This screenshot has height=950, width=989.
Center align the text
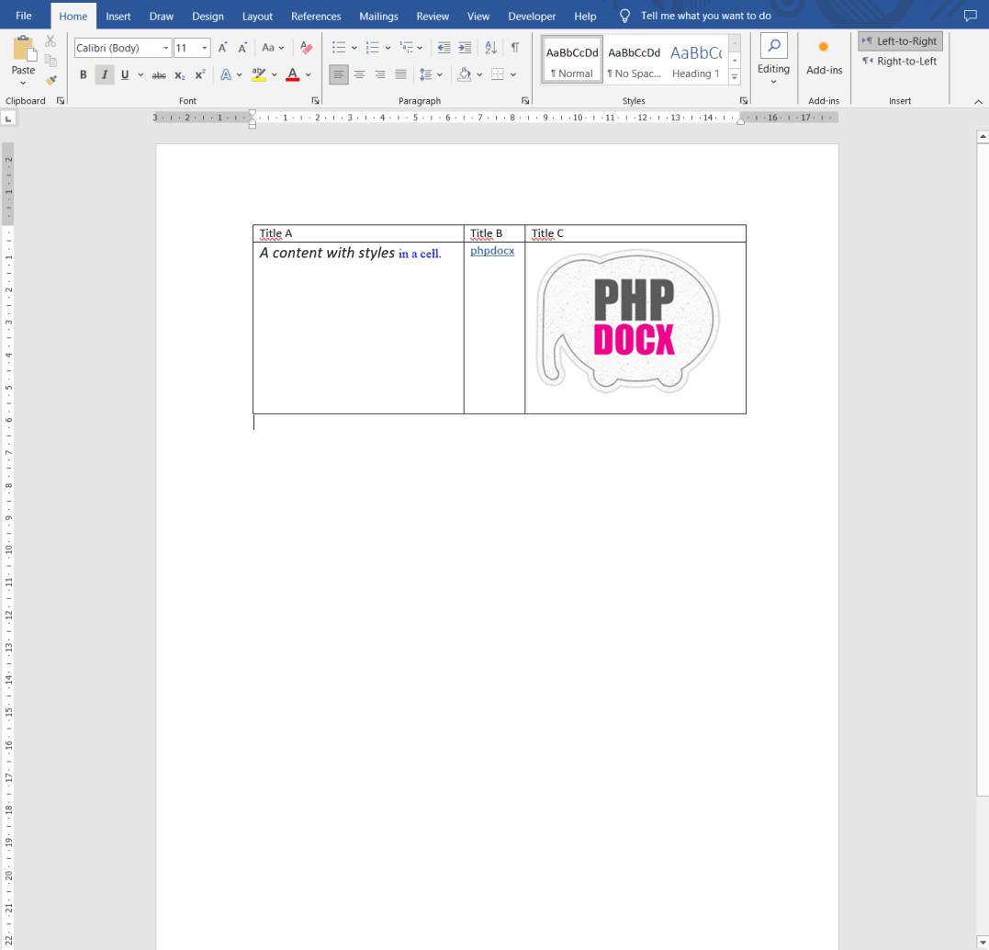pos(359,75)
